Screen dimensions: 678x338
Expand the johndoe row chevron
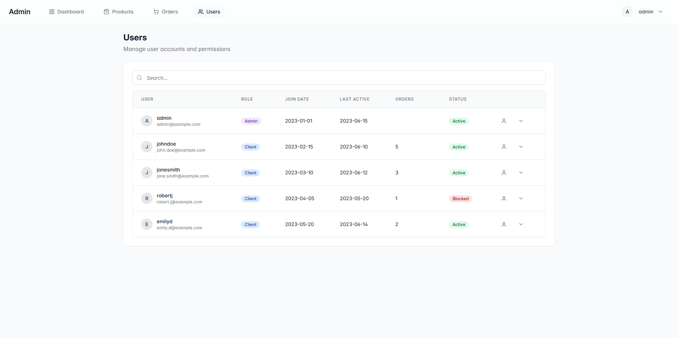pos(521,147)
